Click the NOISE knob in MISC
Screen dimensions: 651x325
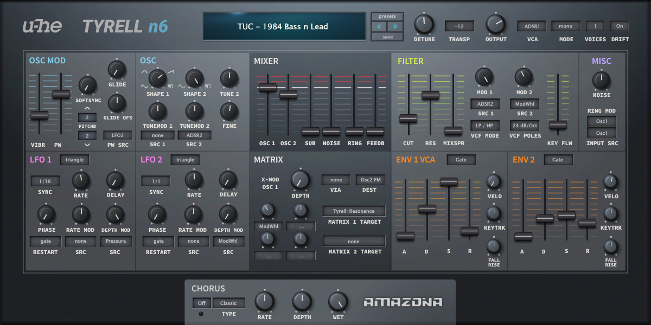coord(601,80)
